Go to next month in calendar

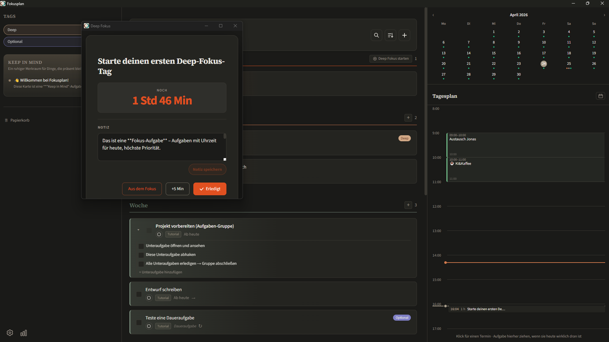(x=604, y=15)
